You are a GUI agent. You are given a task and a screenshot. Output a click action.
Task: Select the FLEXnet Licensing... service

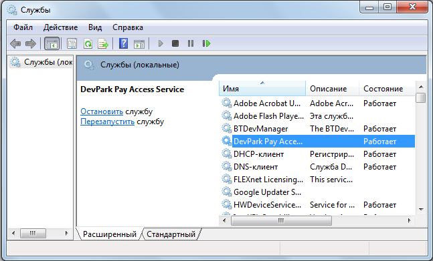(268, 180)
